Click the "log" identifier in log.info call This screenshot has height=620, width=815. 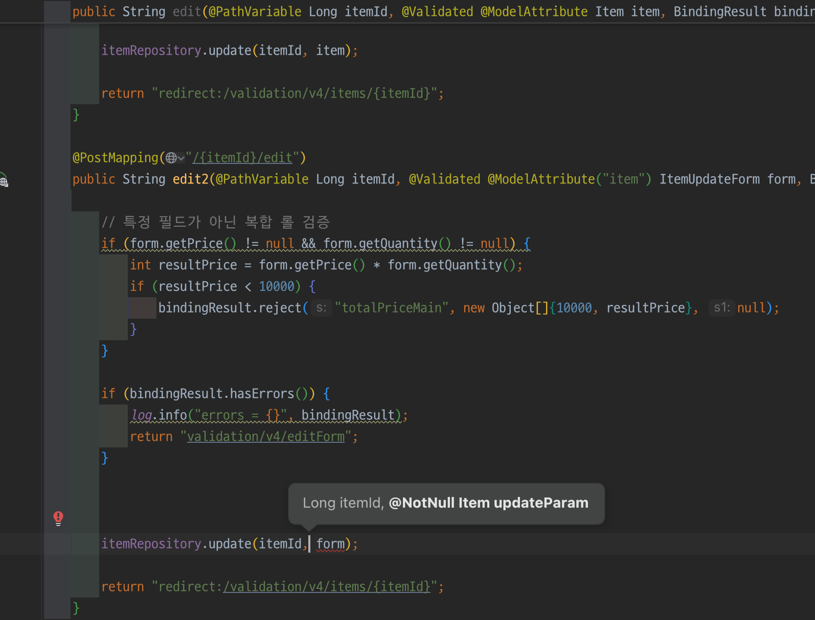tap(142, 415)
